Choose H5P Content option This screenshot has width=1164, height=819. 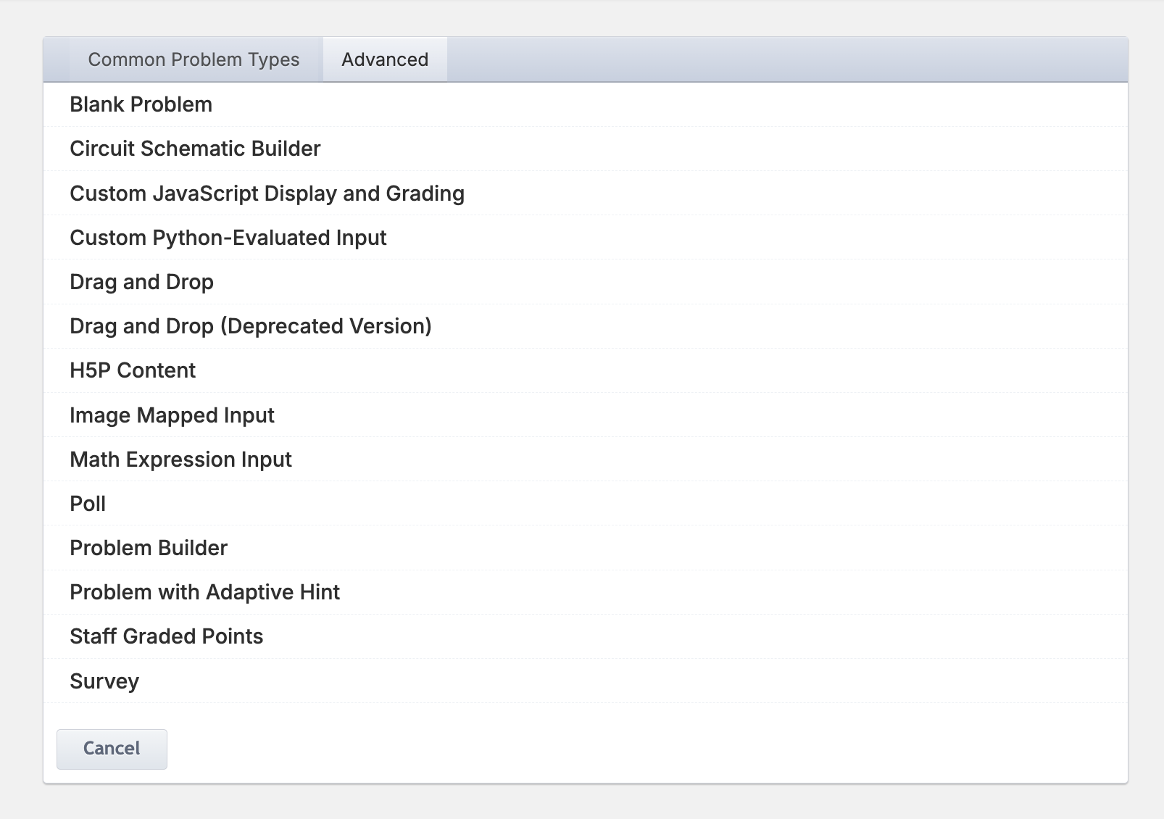(x=133, y=370)
